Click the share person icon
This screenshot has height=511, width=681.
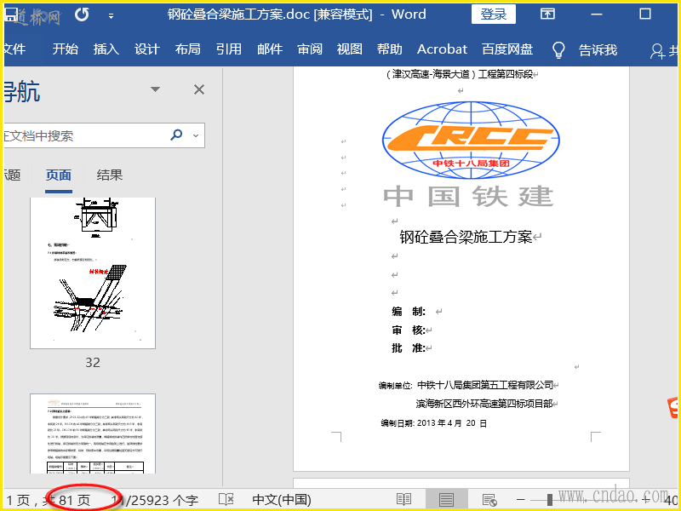pos(657,51)
